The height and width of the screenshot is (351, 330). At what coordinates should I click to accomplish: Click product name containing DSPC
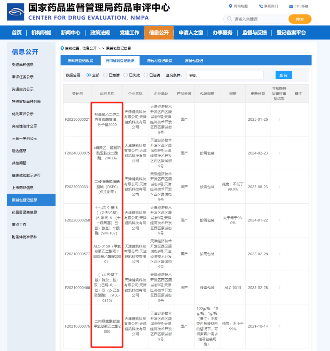tap(107, 187)
